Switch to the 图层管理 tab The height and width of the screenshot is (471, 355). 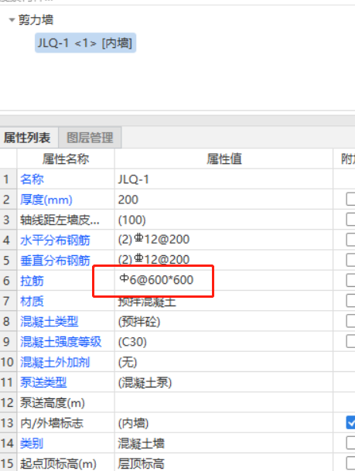[x=90, y=138]
